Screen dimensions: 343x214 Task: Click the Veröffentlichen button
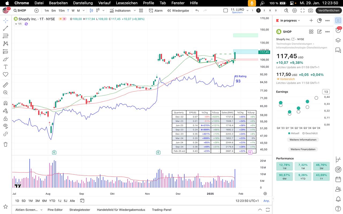[x=329, y=10]
